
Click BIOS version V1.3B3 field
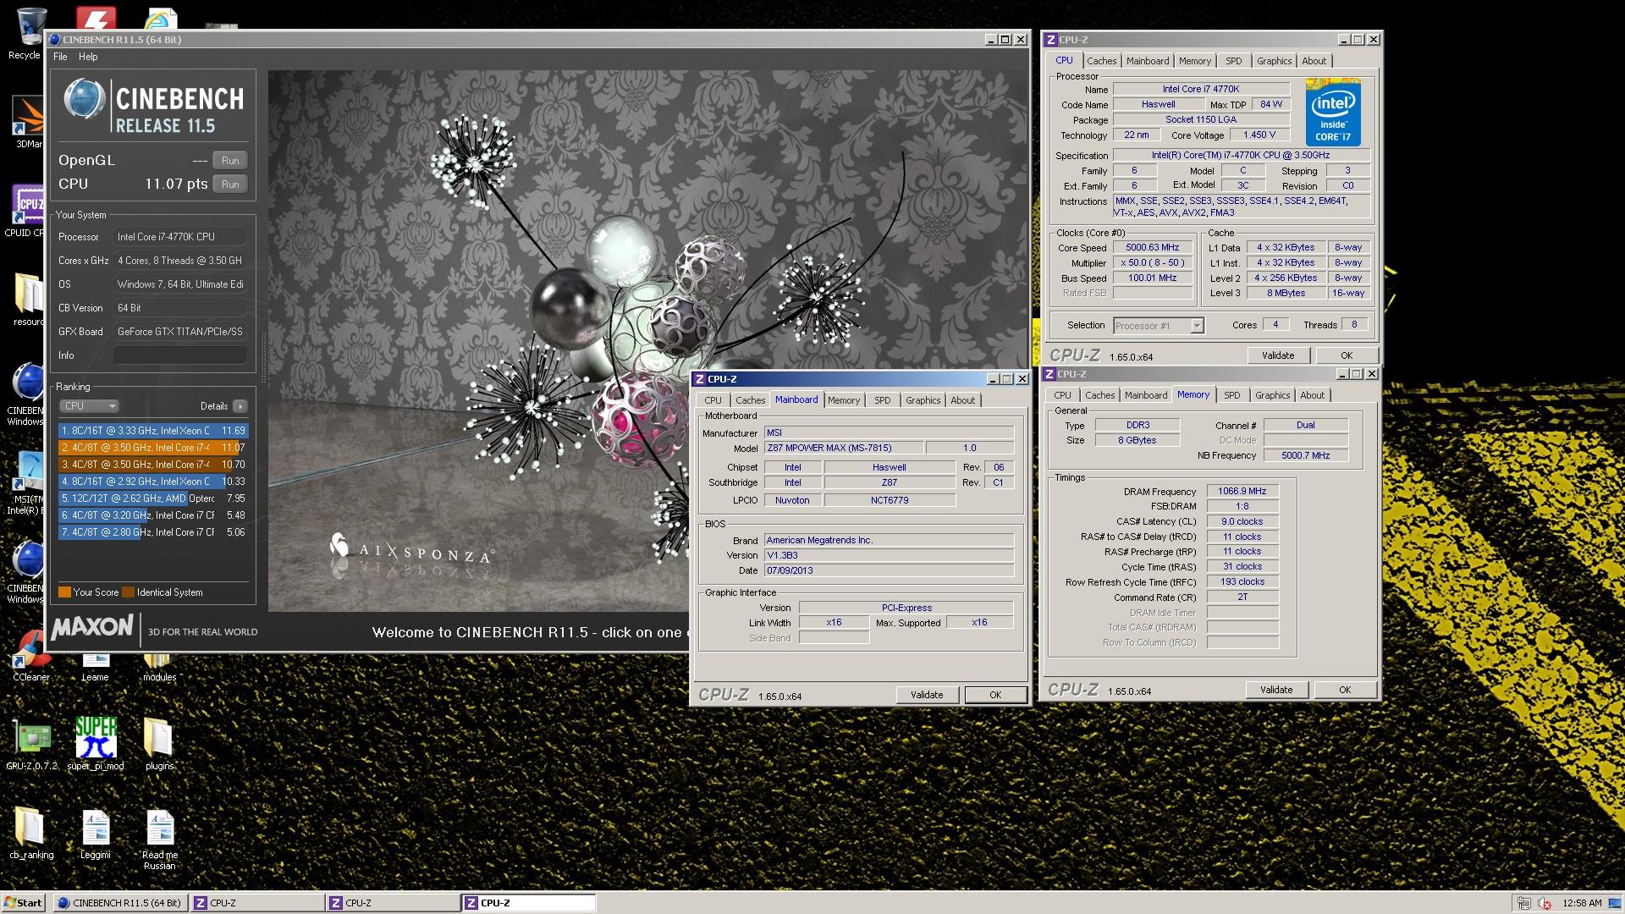pos(889,555)
